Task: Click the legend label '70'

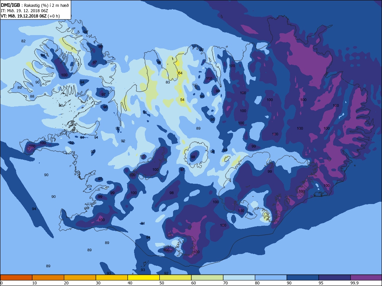Action: click(226, 283)
